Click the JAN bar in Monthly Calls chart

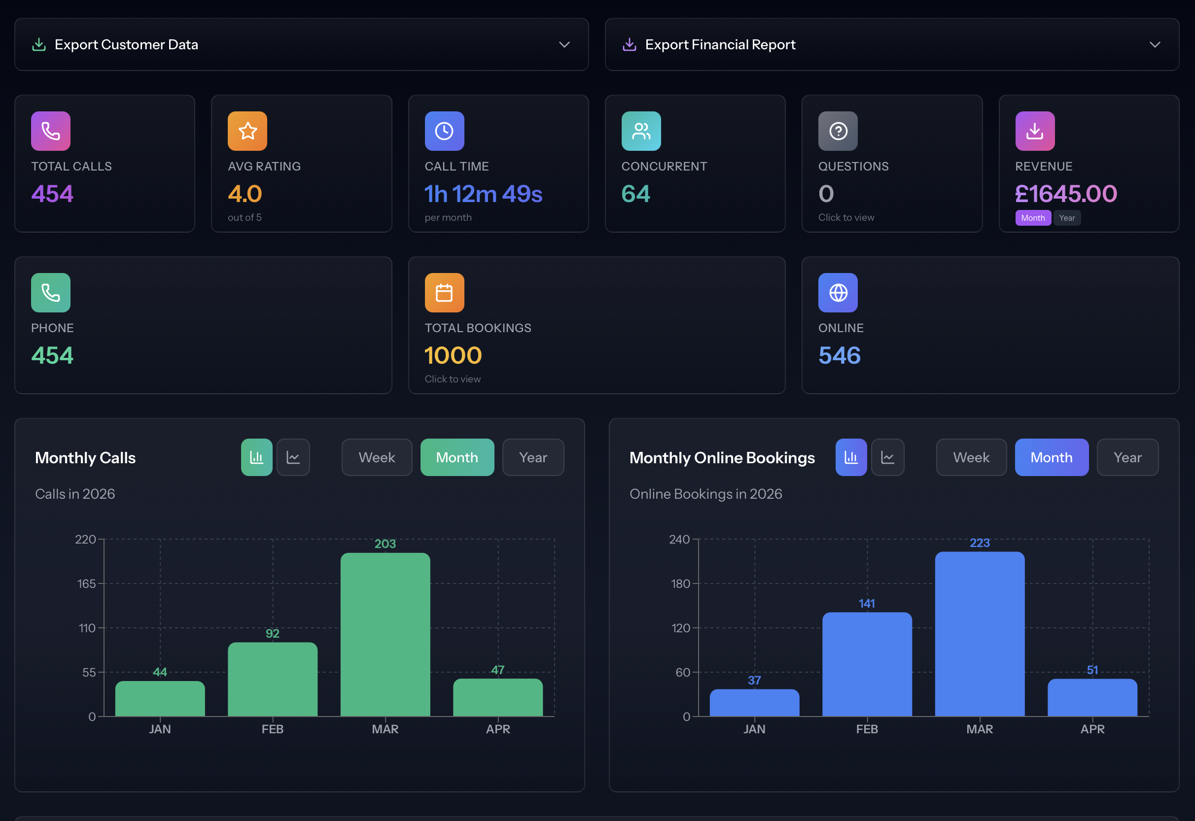(160, 699)
